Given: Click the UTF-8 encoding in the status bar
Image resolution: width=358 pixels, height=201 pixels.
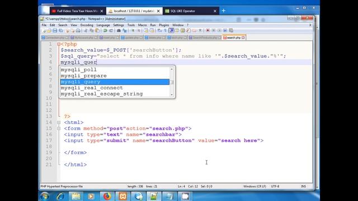Looking at the screenshot, I should click(275, 186).
